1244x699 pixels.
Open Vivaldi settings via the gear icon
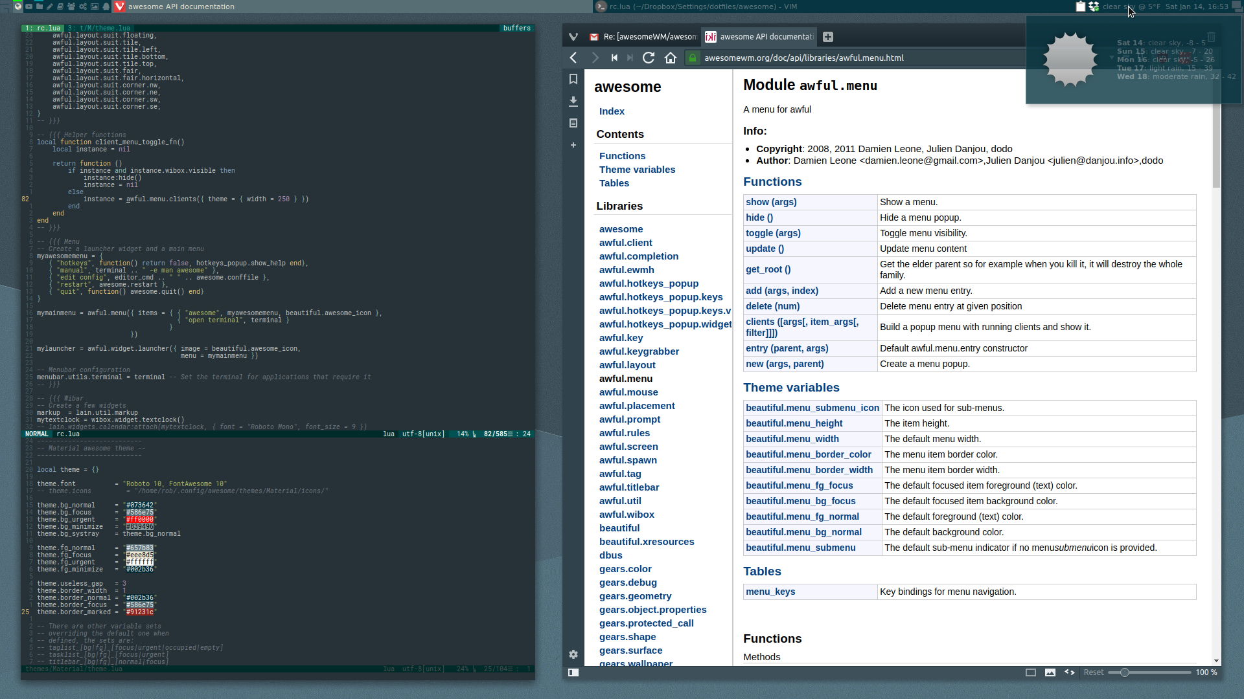coord(573,654)
